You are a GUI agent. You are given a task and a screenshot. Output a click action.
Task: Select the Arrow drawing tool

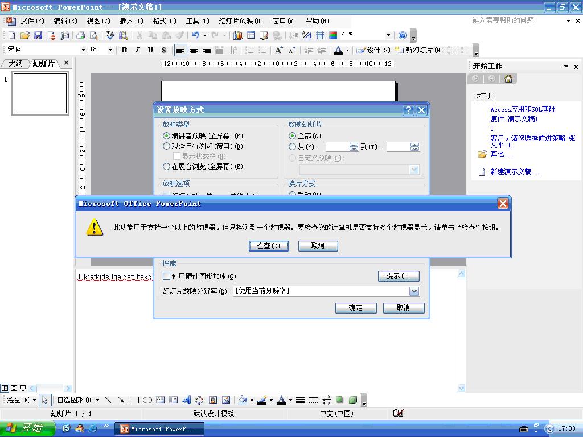[x=121, y=400]
